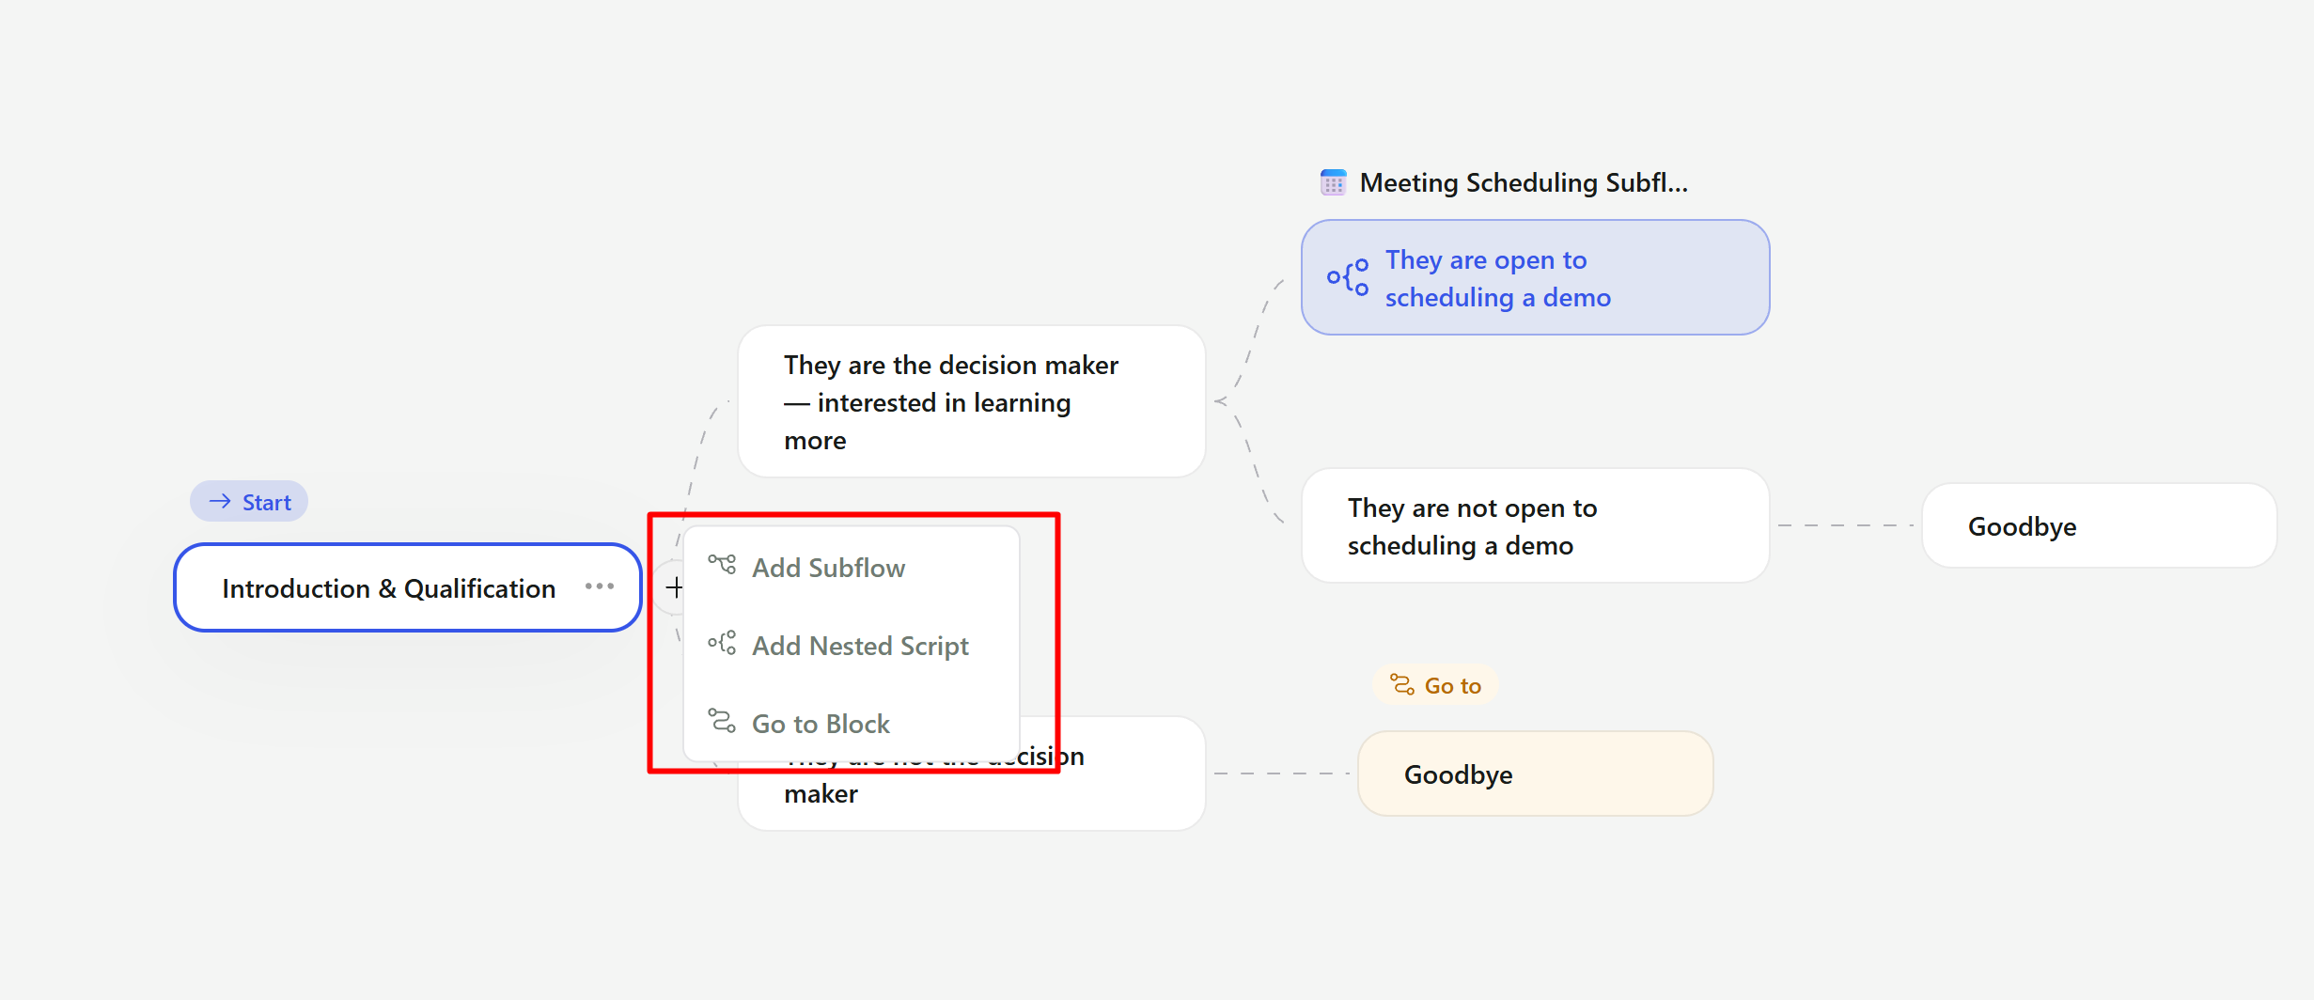The width and height of the screenshot is (2314, 1000).
Task: Collapse the branch arrow after decision maker block
Action: [x=1221, y=401]
